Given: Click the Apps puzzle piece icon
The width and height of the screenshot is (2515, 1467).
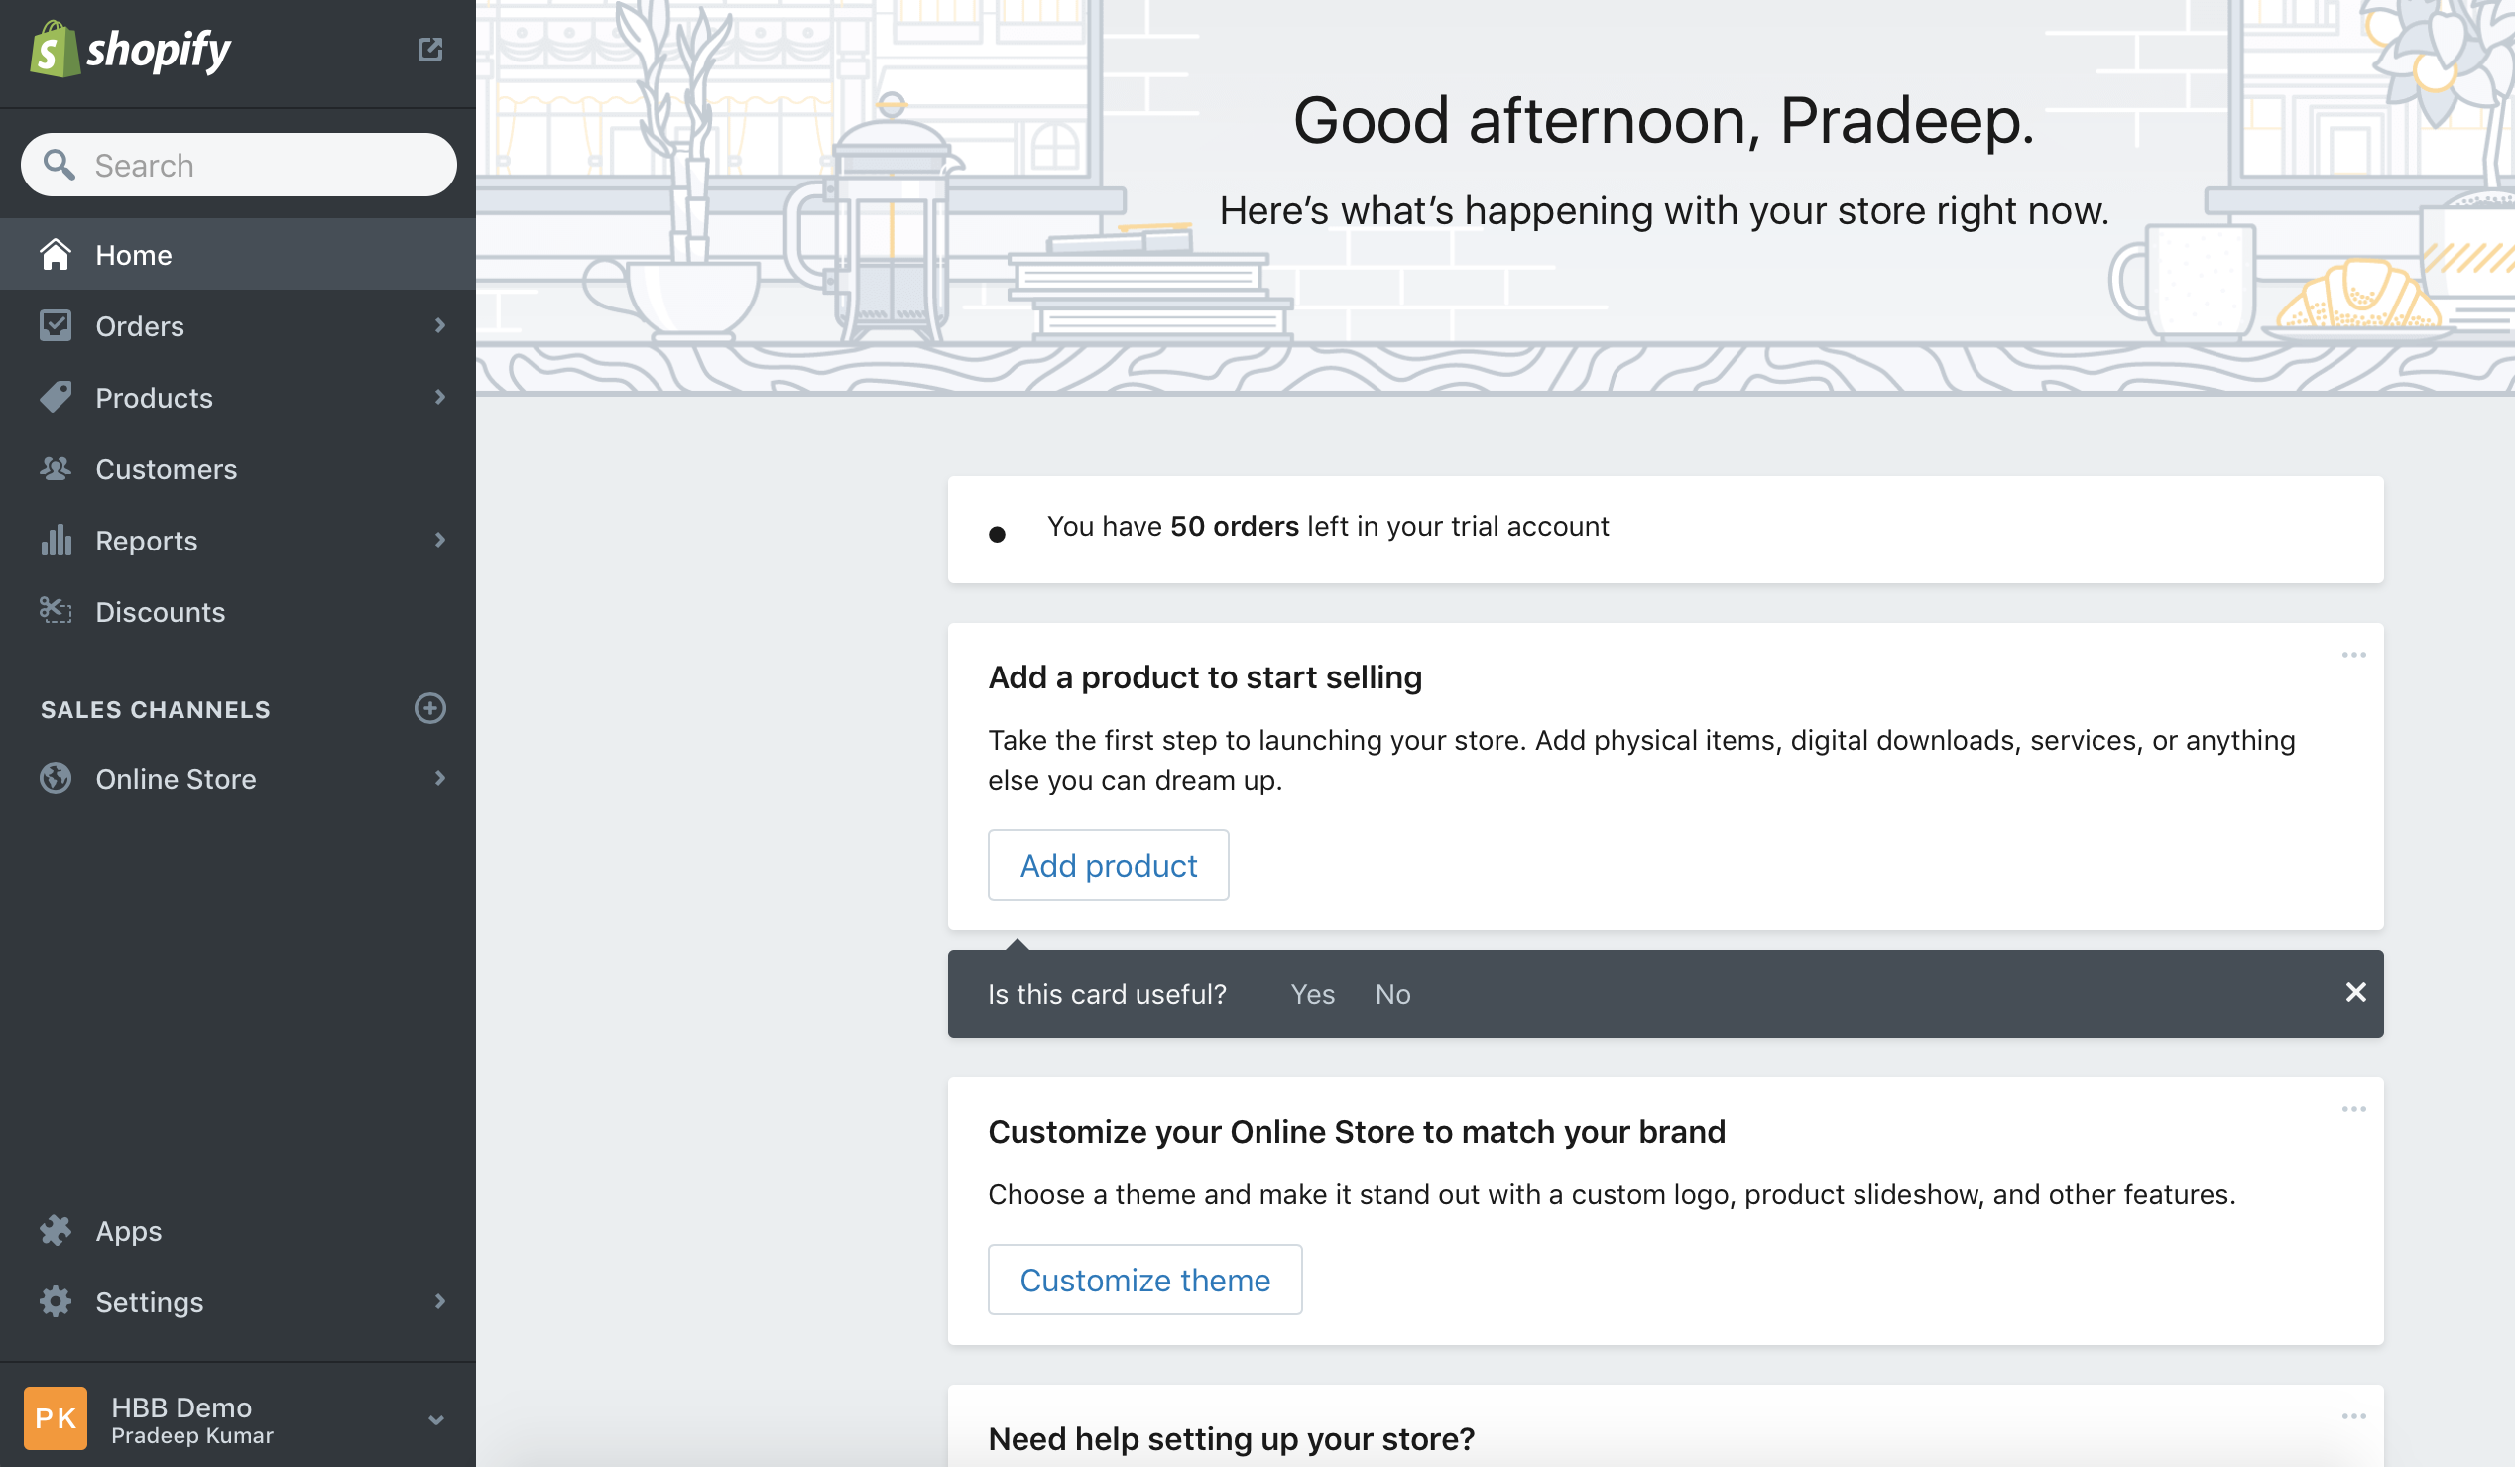Looking at the screenshot, I should [x=56, y=1231].
